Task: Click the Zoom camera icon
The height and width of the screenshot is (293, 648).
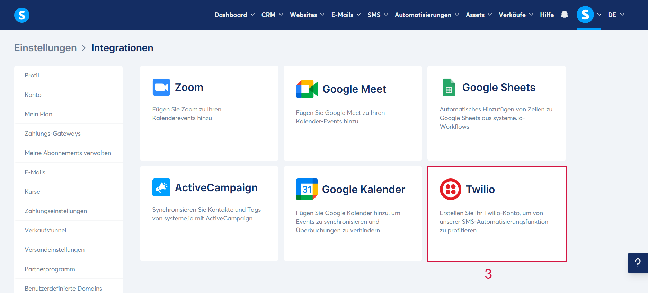Action: 161,87
